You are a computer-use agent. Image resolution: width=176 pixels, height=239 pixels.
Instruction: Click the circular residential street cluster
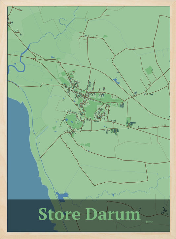coord(100,113)
